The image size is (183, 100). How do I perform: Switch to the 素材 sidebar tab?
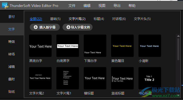pos(12,17)
